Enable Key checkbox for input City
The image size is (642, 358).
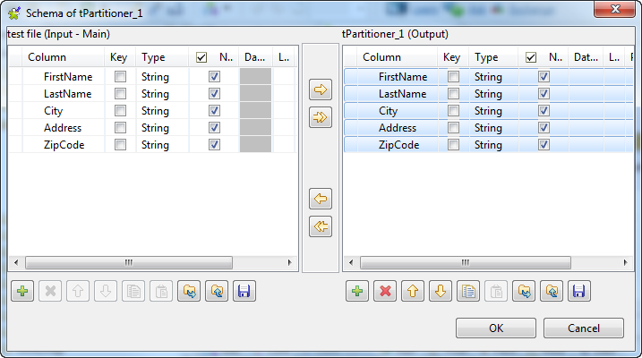[120, 111]
